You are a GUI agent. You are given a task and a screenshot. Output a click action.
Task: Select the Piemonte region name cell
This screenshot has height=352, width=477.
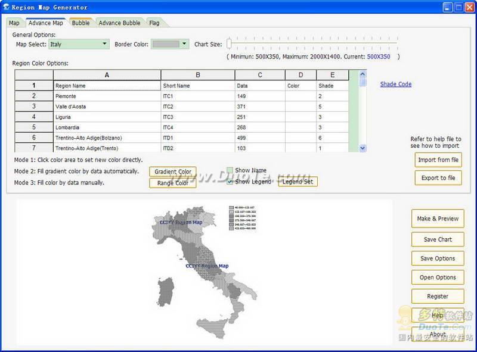coord(107,96)
